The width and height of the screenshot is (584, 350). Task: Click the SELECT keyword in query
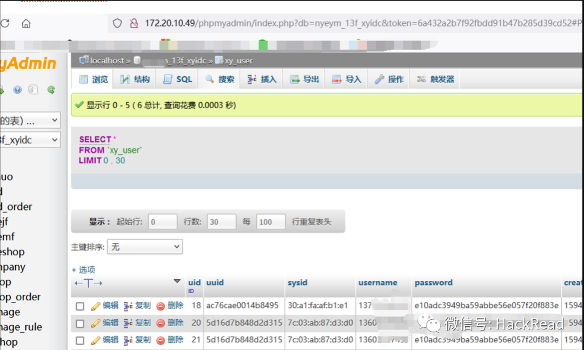(x=95, y=140)
